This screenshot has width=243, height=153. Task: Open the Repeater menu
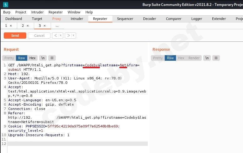55,12
